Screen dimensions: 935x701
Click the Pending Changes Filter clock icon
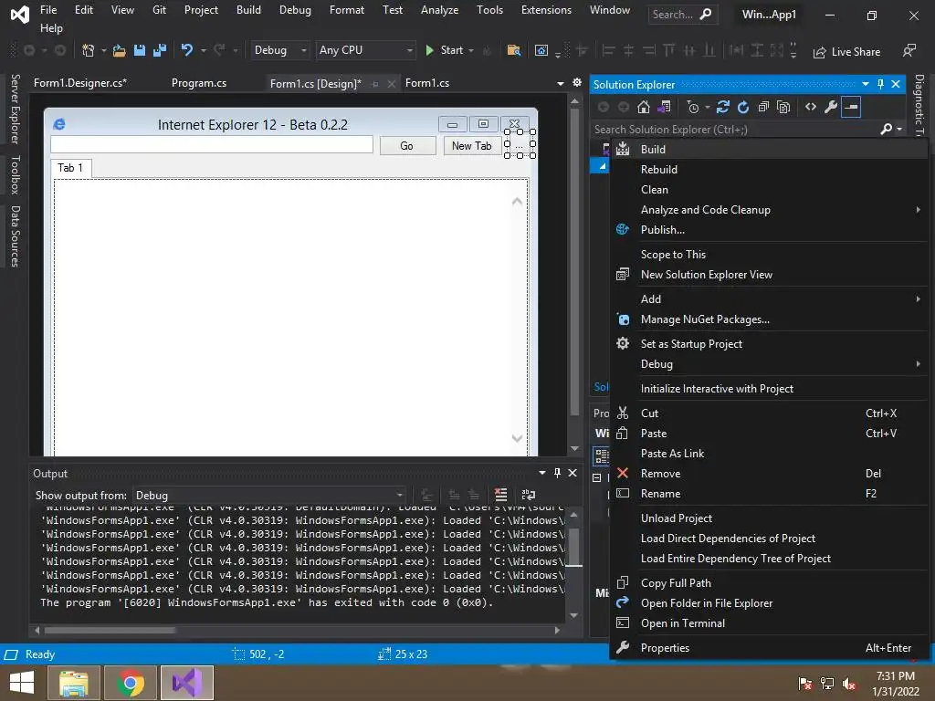[693, 108]
